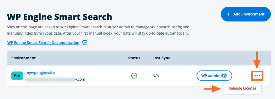This screenshot has width=275, height=99.
Task: Select Release License from the menu
Action: tap(242, 88)
